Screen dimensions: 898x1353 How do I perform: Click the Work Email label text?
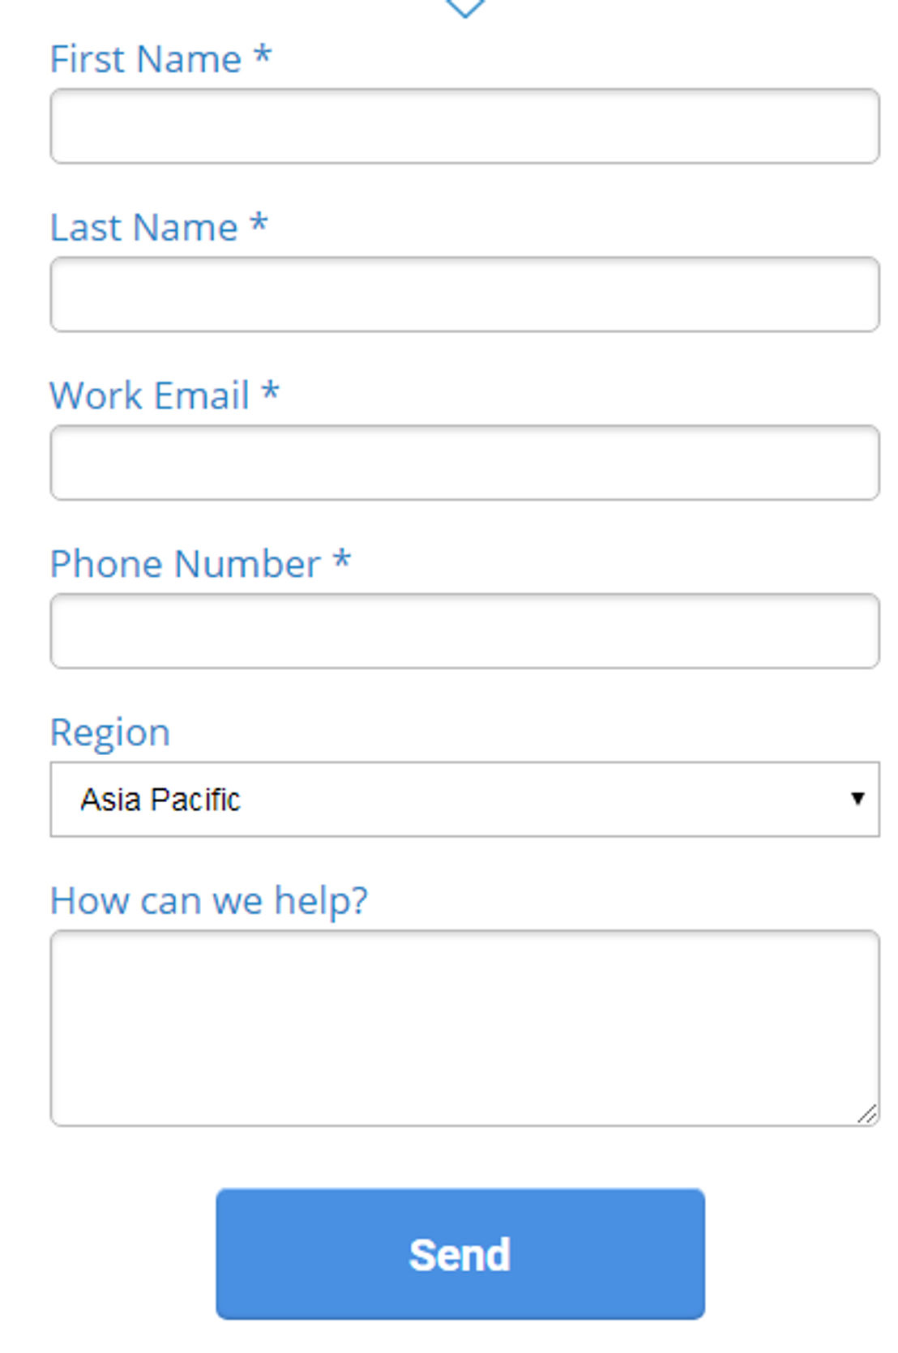[150, 395]
